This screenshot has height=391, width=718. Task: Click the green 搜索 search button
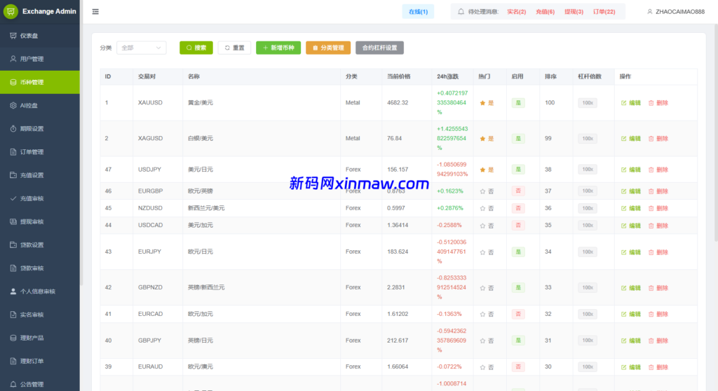coord(196,48)
